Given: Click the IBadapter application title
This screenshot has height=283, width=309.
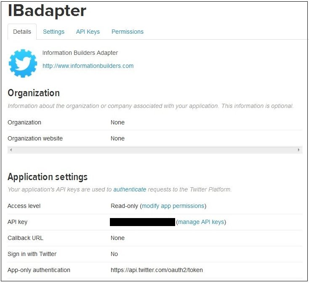Looking at the screenshot, I should coord(47,11).
